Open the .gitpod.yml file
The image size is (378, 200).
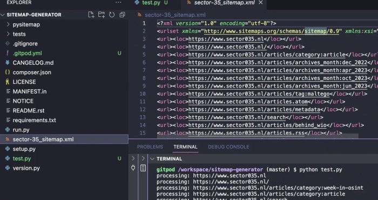click(27, 53)
